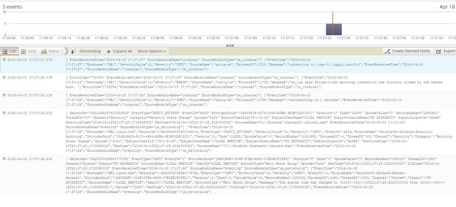Click the Trend chart icon
Image resolution: width=456 pixels, height=207 pixels.
pos(44,51)
